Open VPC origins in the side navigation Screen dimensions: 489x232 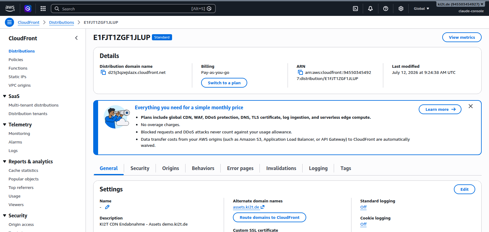coord(20,85)
